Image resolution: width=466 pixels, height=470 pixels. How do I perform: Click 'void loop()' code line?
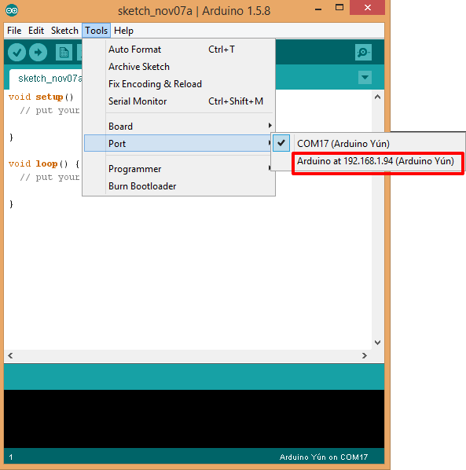[44, 164]
